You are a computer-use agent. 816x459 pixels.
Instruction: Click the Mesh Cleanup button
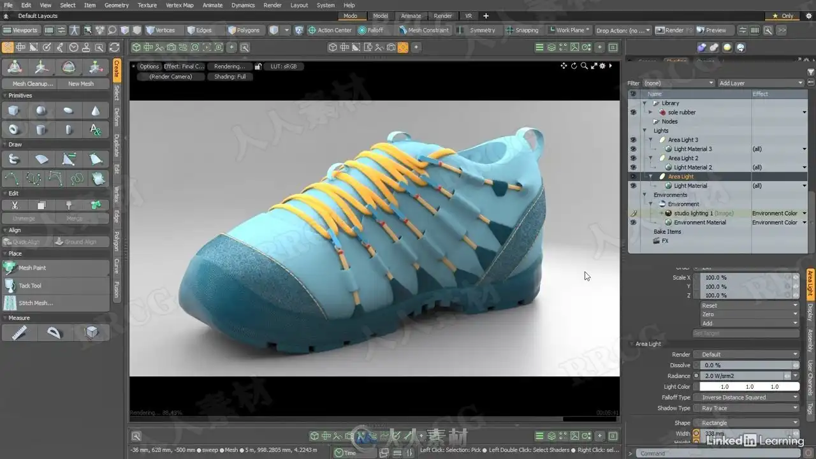(x=33, y=84)
